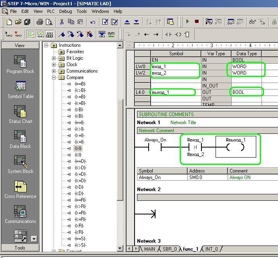Switch to the SBR_0 tab

(170, 249)
